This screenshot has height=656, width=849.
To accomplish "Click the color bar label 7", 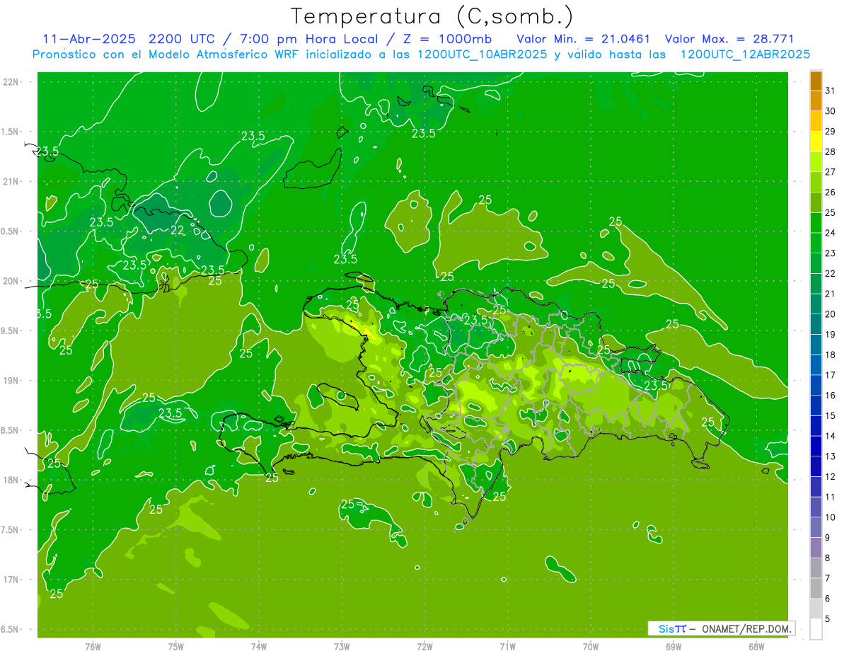I will [828, 578].
